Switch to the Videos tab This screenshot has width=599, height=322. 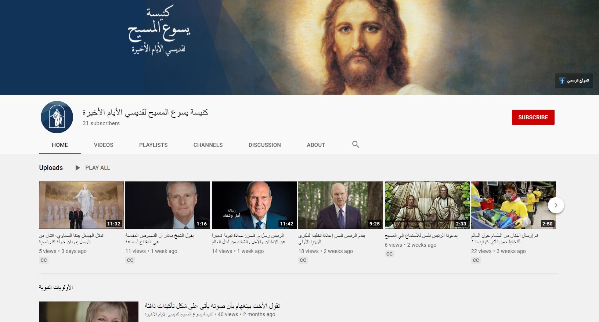point(104,145)
